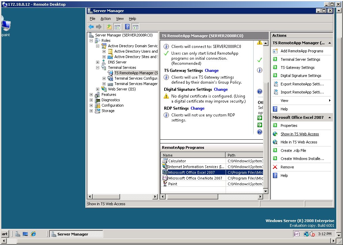The height and width of the screenshot is (245, 343).
Task: Click the Paint program icon in list
Action: click(x=165, y=184)
